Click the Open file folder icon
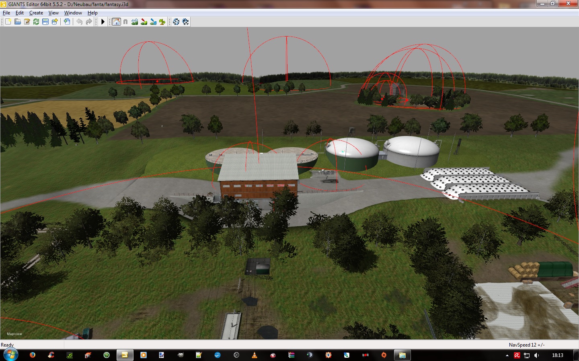Viewport: 579px width, 361px height. tap(18, 22)
